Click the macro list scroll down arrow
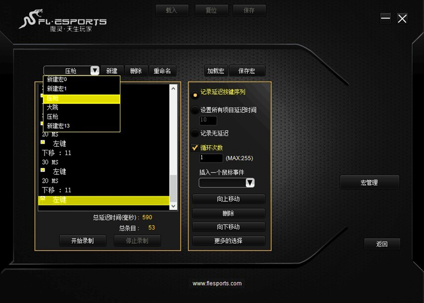424x303 pixels. [173, 206]
